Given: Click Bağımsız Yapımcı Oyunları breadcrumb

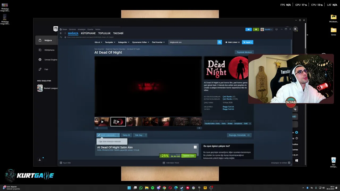Looking at the screenshot, I should click(115, 49).
